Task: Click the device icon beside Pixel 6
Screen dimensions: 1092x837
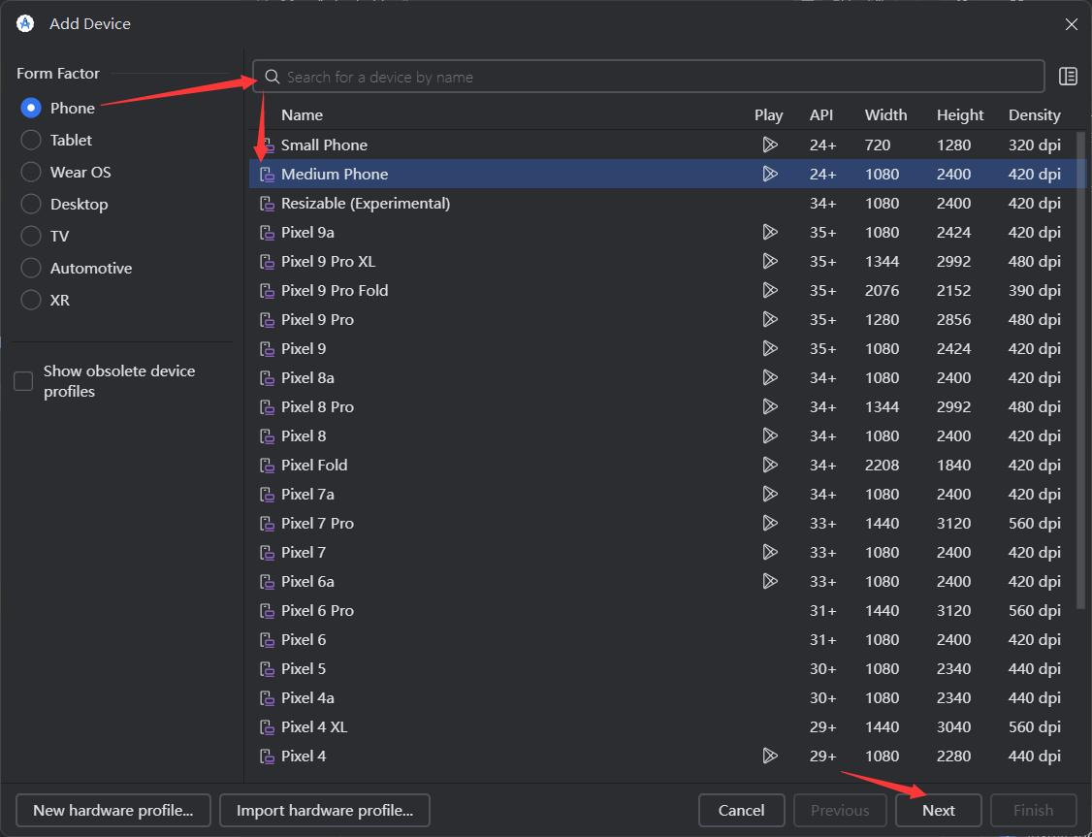Action: [267, 640]
